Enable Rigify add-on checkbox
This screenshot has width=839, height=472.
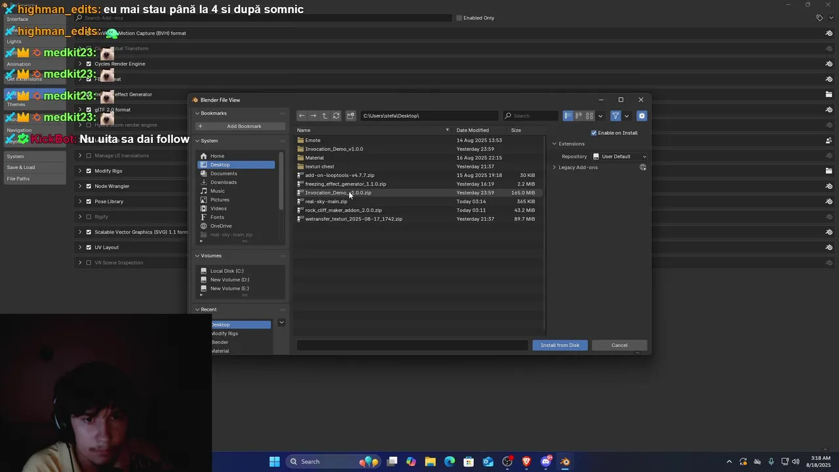coord(89,216)
